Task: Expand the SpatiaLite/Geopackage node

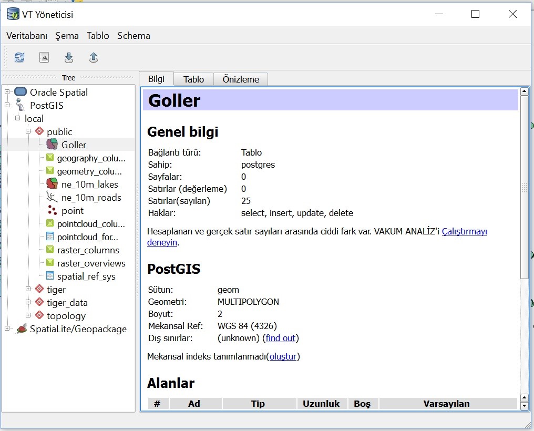Action: point(7,329)
